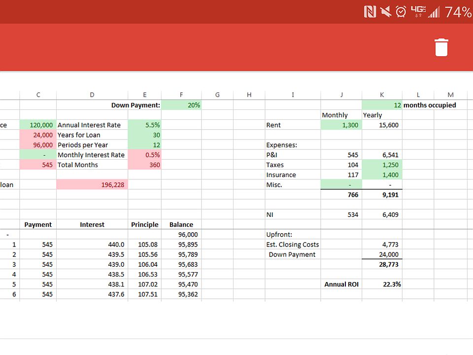Select Est. Closing Costs value 4,773
The image size is (473, 355).
pos(382,245)
